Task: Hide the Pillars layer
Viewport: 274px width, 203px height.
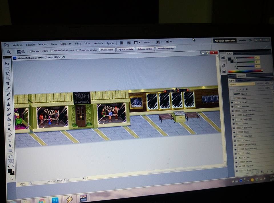Action: pyautogui.click(x=235, y=154)
